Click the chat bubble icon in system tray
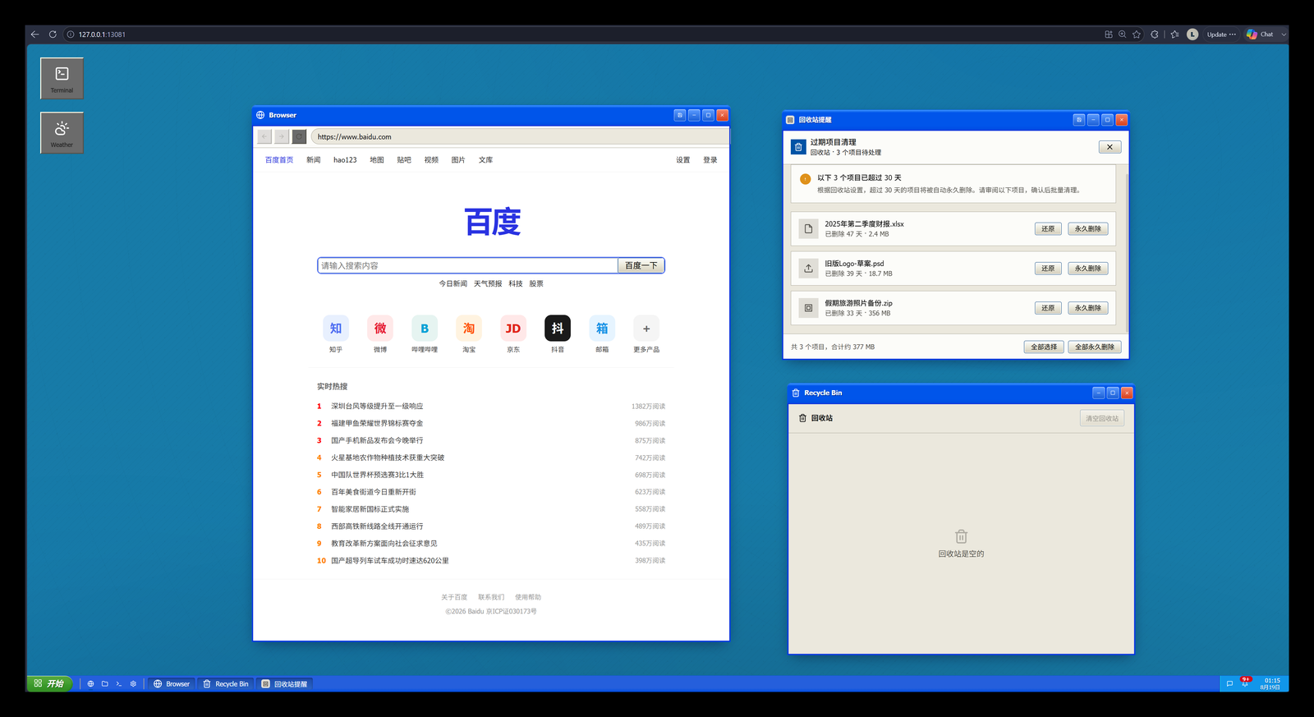Viewport: 1314px width, 717px height. [1229, 683]
